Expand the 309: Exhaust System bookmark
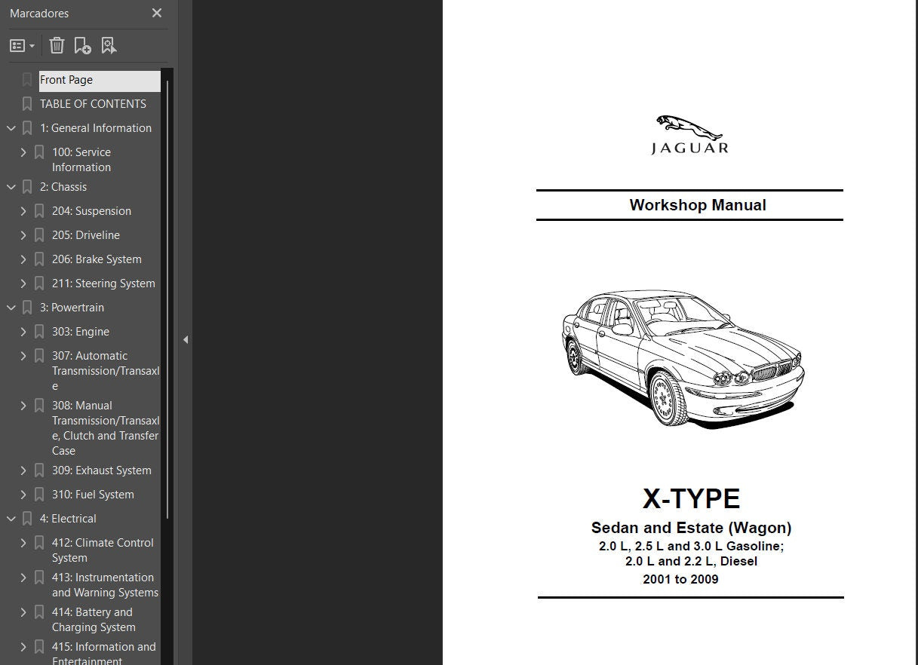918x665 pixels. [x=23, y=470]
